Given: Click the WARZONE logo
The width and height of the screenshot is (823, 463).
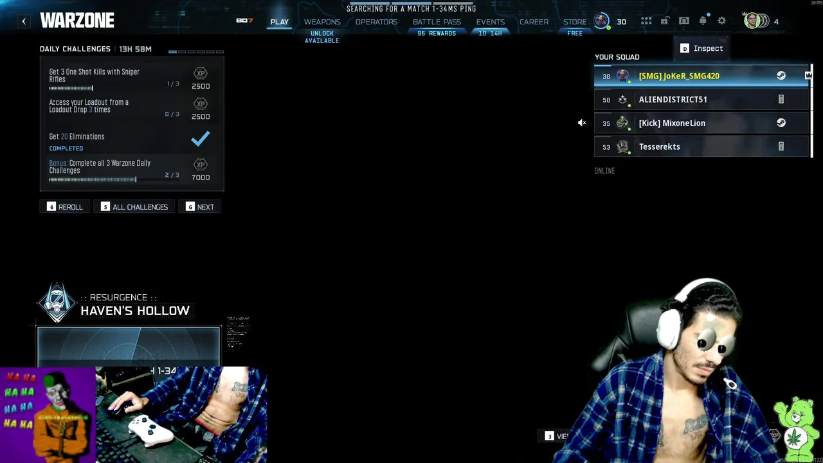Looking at the screenshot, I should [77, 21].
